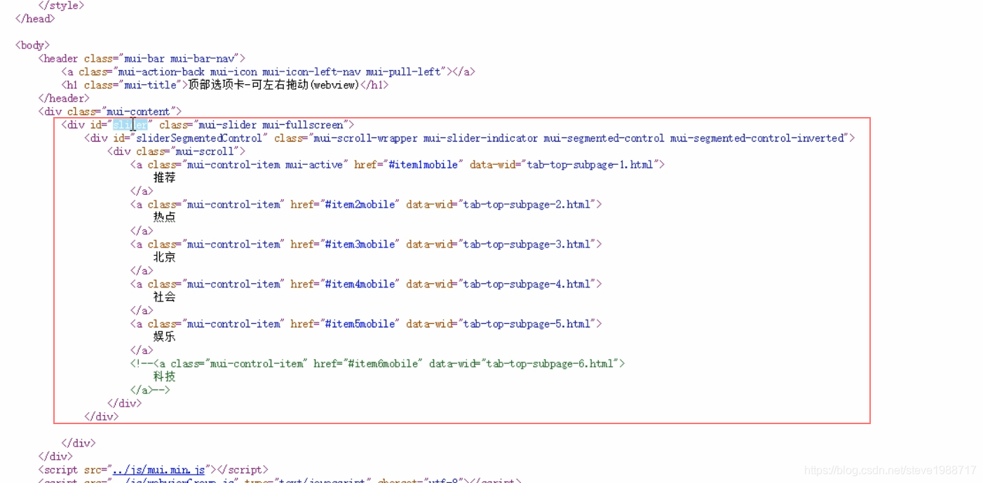Click the div class mui-scroll line

[176, 151]
